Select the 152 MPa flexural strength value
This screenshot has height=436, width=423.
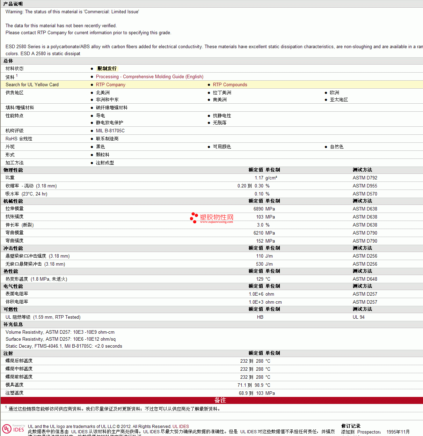[x=265, y=241]
